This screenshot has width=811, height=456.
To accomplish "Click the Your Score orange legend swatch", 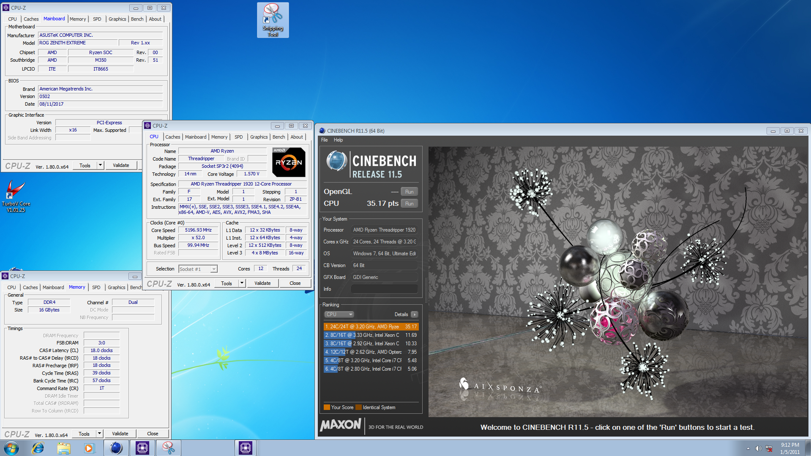I will point(327,407).
